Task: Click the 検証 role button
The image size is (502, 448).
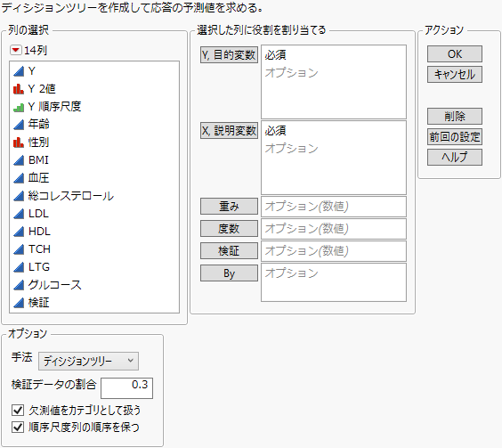Action: coord(230,250)
